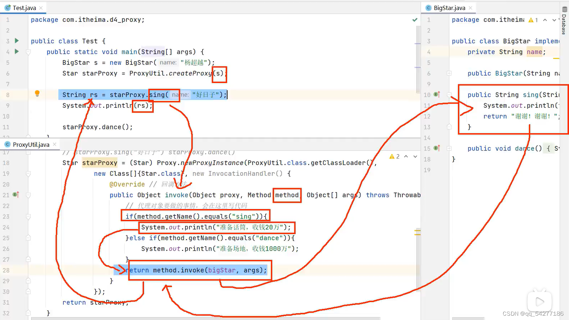
Task: Close the Test.java tab
Action: point(41,8)
